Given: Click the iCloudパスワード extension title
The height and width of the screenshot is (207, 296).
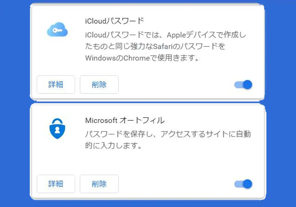Looking at the screenshot, I should [114, 22].
